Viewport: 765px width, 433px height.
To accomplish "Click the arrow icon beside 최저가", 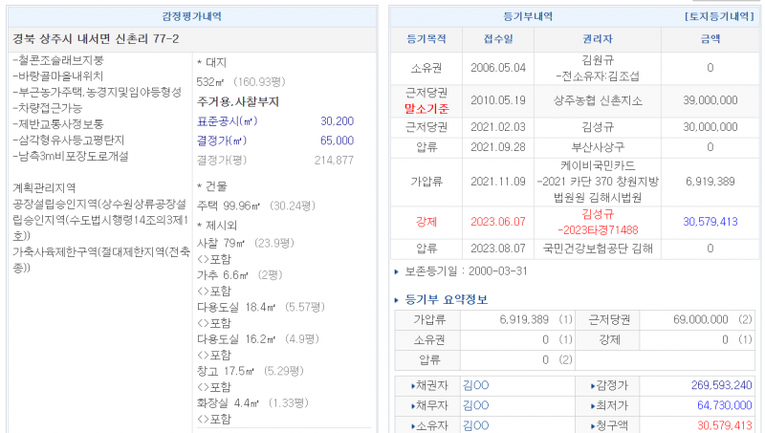I will [593, 405].
